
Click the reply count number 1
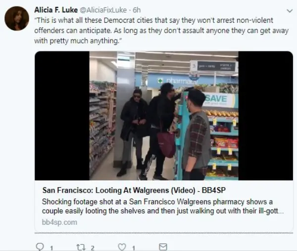(x=51, y=248)
